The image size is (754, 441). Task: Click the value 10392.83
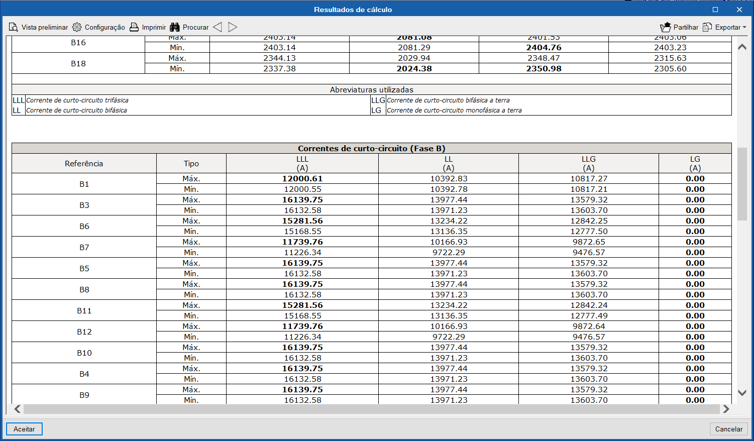[x=449, y=179]
